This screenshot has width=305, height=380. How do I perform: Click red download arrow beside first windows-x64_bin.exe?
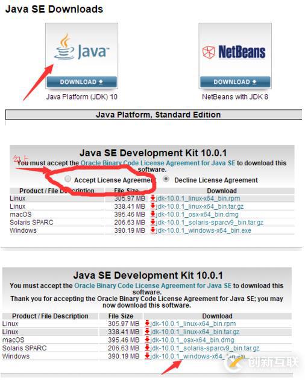[152, 230]
